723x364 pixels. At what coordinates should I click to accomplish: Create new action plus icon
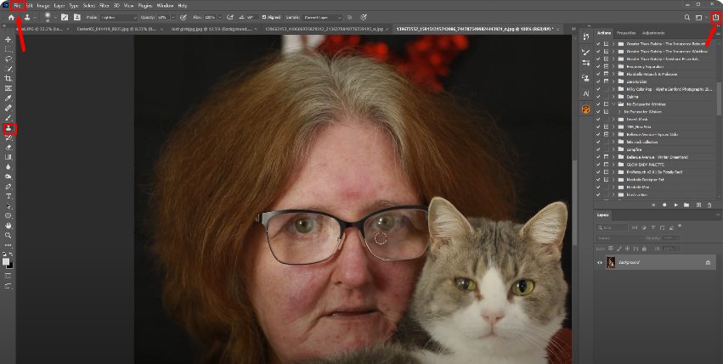[698, 205]
